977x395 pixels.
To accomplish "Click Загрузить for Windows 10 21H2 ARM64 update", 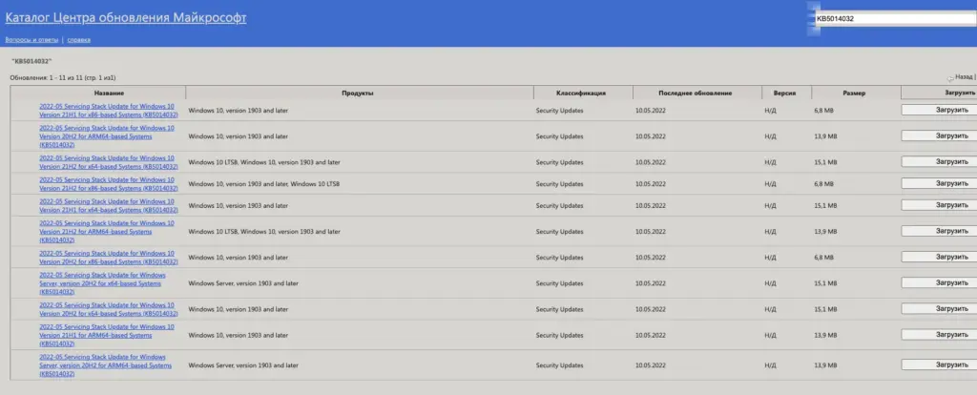I will pyautogui.click(x=939, y=231).
